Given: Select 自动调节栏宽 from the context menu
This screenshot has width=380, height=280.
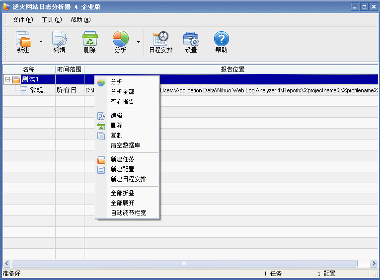Looking at the screenshot, I should tap(128, 213).
